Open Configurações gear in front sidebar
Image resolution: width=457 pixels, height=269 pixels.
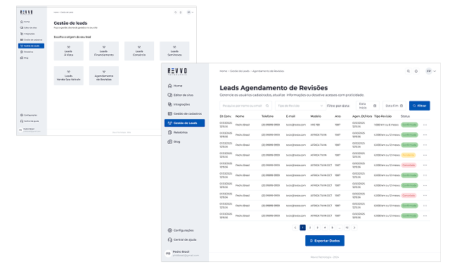click(x=170, y=230)
